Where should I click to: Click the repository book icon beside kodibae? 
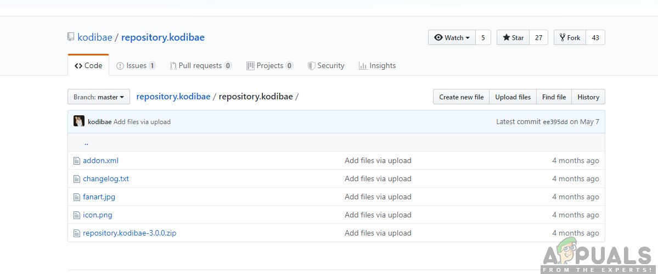pyautogui.click(x=71, y=37)
